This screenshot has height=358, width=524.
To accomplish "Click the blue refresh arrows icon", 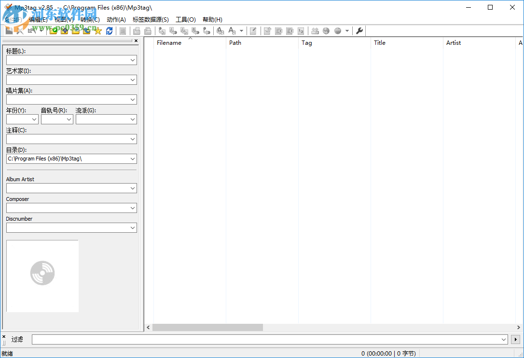I will 110,31.
